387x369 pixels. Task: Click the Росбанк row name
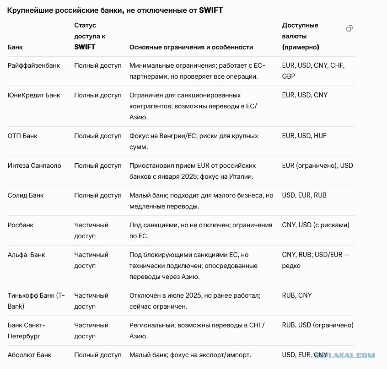tap(21, 225)
